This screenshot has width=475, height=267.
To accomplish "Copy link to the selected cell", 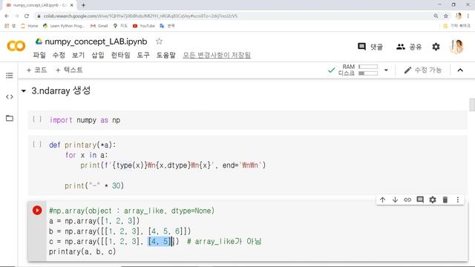I will 407,200.
